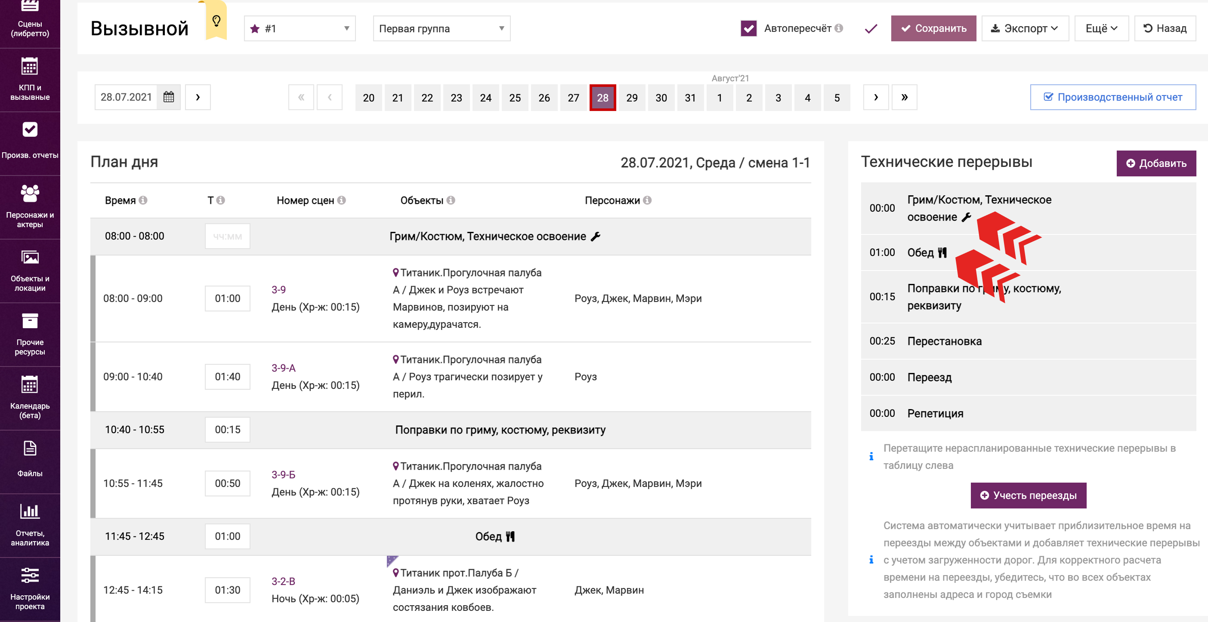Image resolution: width=1208 pixels, height=622 pixels.
Task: Open the Производственный отчет link
Action: tap(1112, 97)
